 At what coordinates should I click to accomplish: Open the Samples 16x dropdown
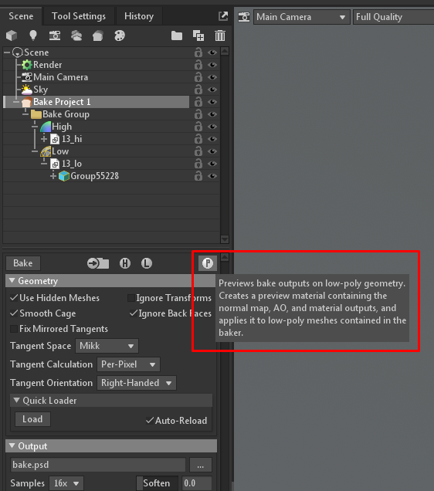pos(66,483)
